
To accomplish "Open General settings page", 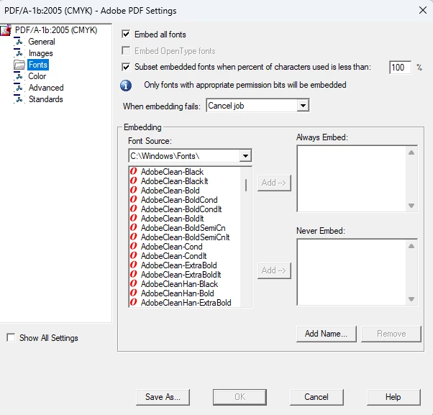I will pos(42,42).
